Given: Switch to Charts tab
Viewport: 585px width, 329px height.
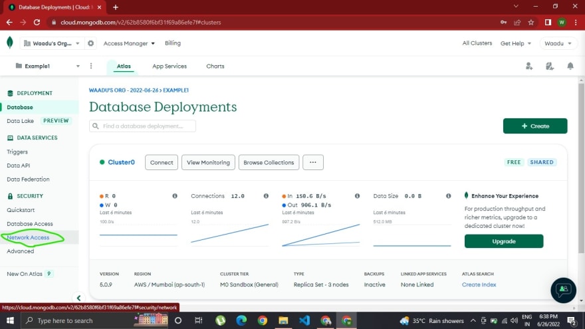Looking at the screenshot, I should click(215, 66).
